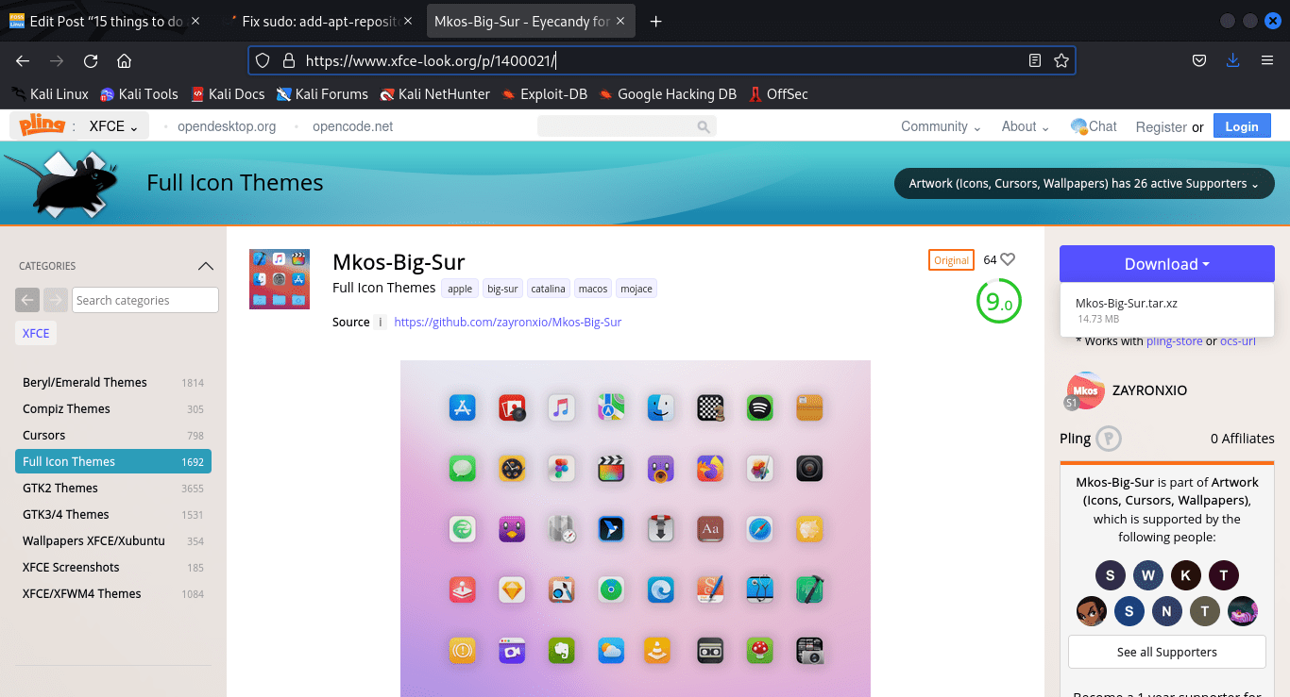This screenshot has height=697, width=1290.
Task: Open reader view icon in address bar
Action: pos(1035,60)
